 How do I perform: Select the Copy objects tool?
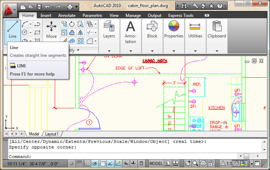pyautogui.click(x=64, y=24)
